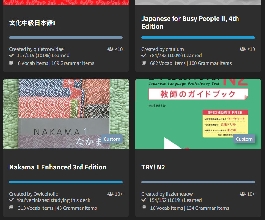The height and width of the screenshot is (220, 265).
Task: Click You've finished studying this deck text
Action: tap(54, 200)
